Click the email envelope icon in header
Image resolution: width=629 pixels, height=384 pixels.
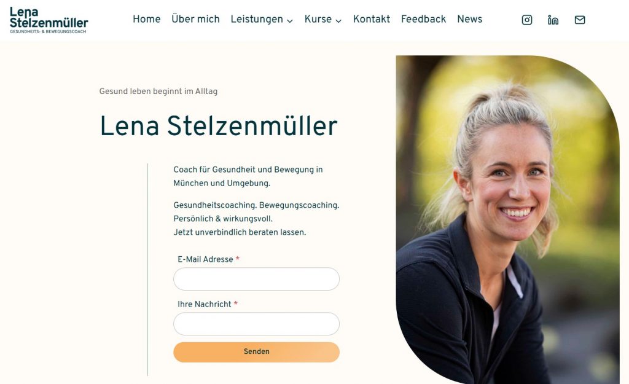(x=580, y=20)
